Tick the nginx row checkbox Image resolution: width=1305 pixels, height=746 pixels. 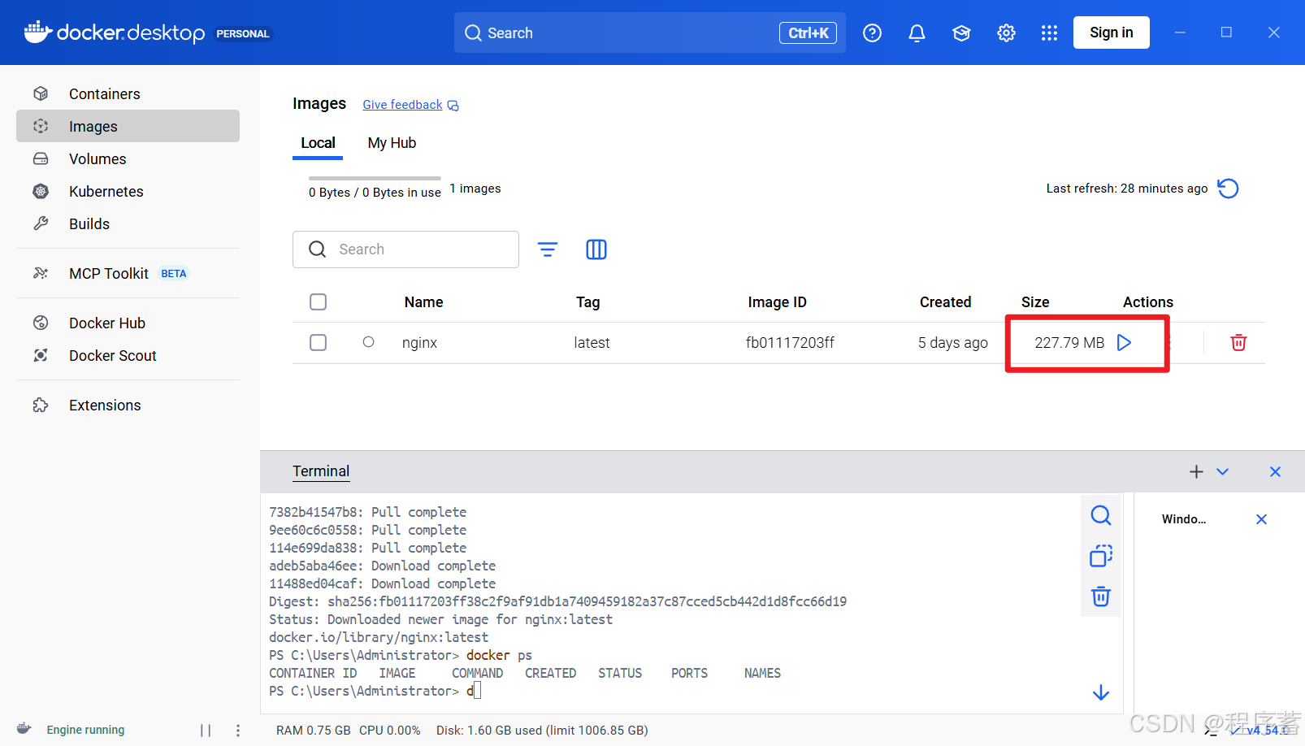(x=319, y=343)
